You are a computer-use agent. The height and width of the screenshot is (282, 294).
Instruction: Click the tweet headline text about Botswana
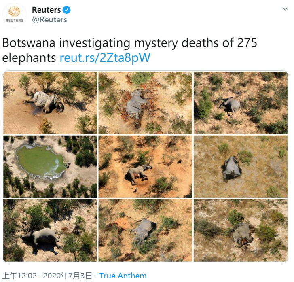tap(129, 43)
